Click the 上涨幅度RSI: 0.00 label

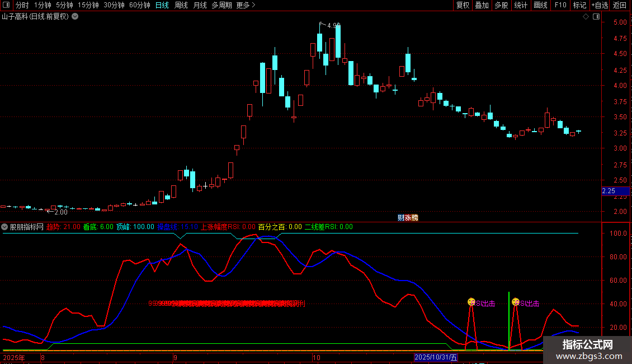point(228,227)
